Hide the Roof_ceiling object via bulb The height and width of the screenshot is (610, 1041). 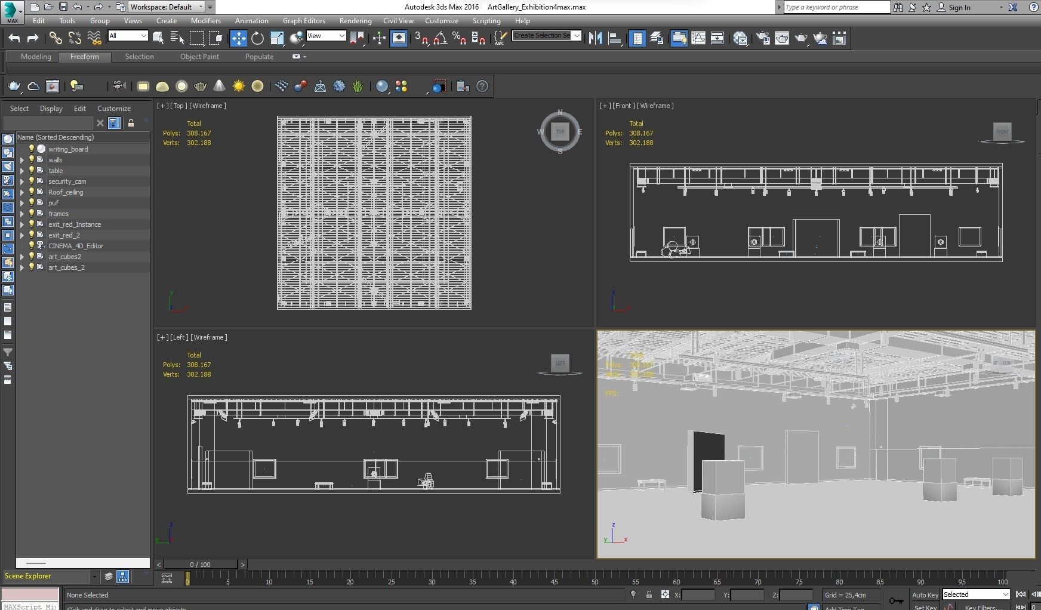point(32,192)
